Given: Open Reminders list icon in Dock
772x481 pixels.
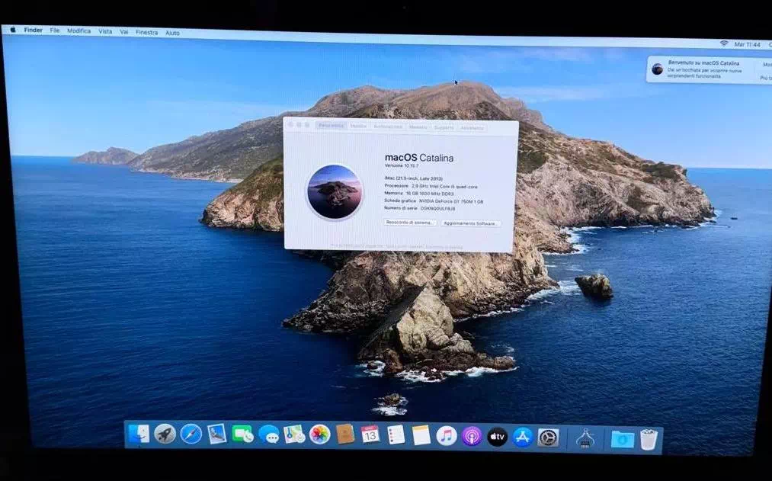Looking at the screenshot, I should pyautogui.click(x=396, y=435).
